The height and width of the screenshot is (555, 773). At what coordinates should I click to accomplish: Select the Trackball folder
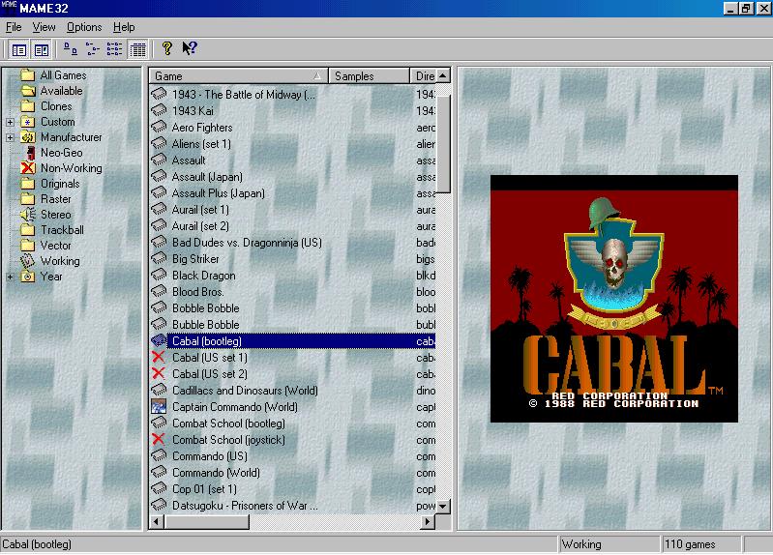(x=62, y=230)
